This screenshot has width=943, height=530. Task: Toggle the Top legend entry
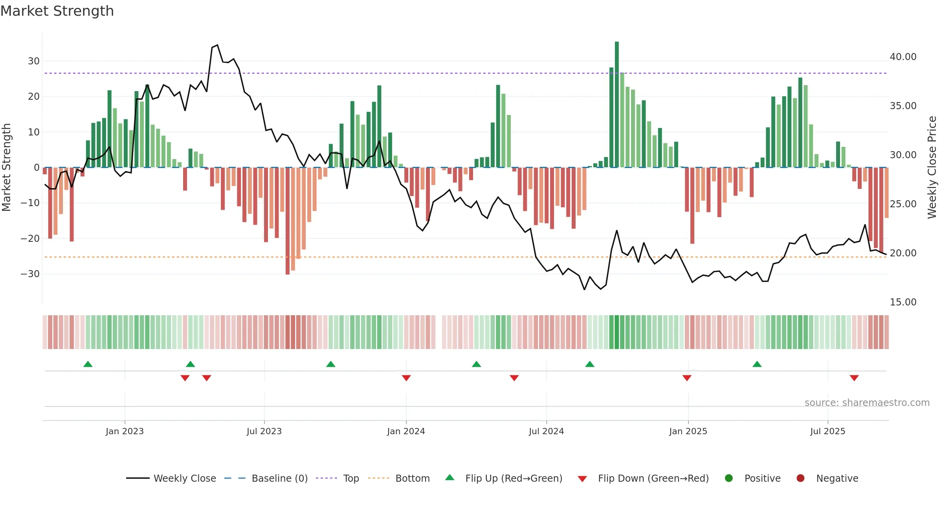pyautogui.click(x=351, y=478)
